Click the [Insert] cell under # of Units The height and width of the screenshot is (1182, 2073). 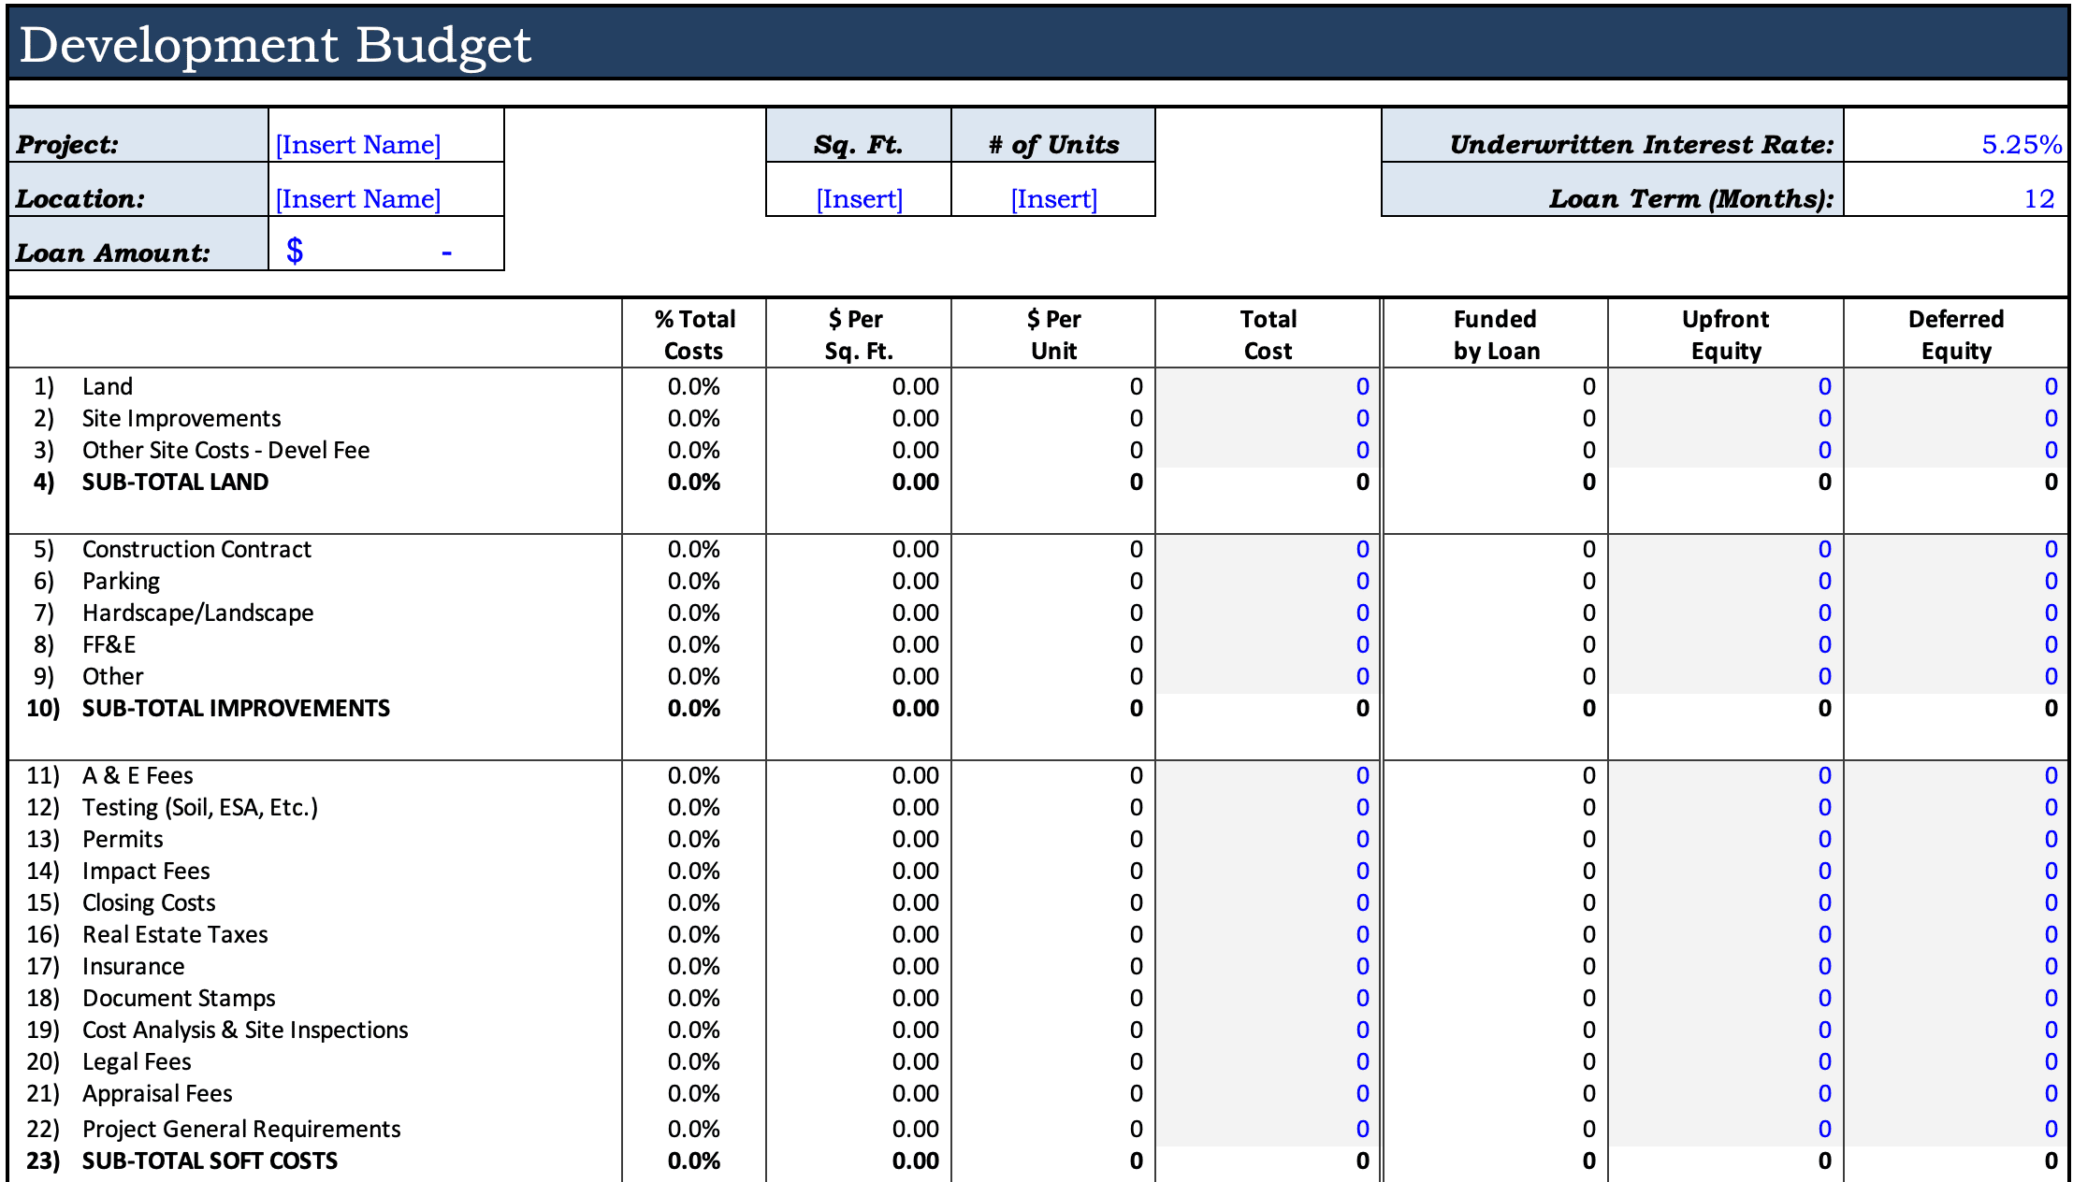(x=1052, y=198)
